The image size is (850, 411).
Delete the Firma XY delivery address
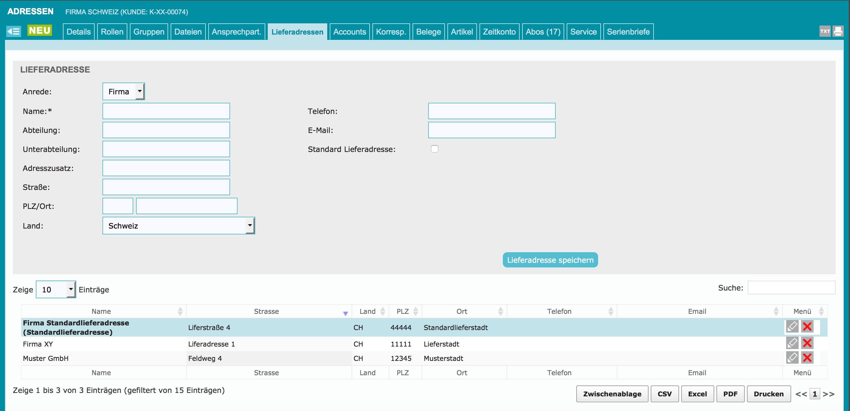coord(807,343)
